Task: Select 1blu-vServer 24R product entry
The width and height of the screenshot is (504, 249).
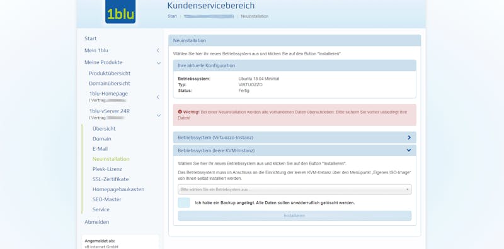Action: click(109, 111)
